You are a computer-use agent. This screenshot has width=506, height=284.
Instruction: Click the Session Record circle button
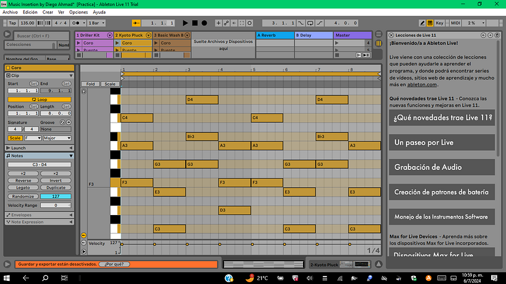[x=249, y=23]
